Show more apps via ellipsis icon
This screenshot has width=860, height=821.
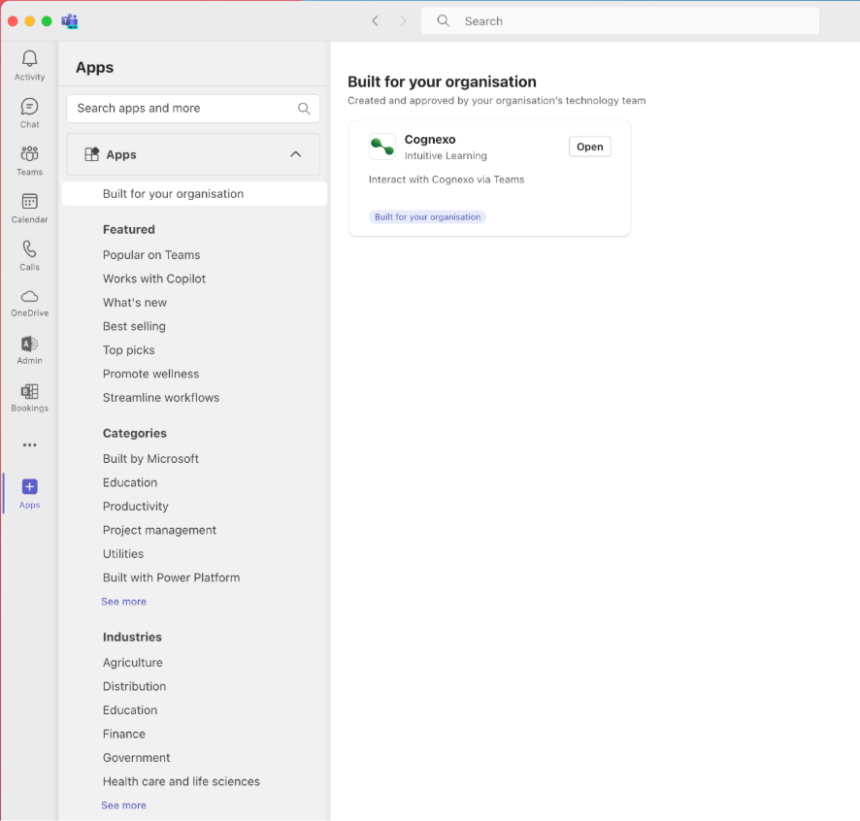[29, 445]
